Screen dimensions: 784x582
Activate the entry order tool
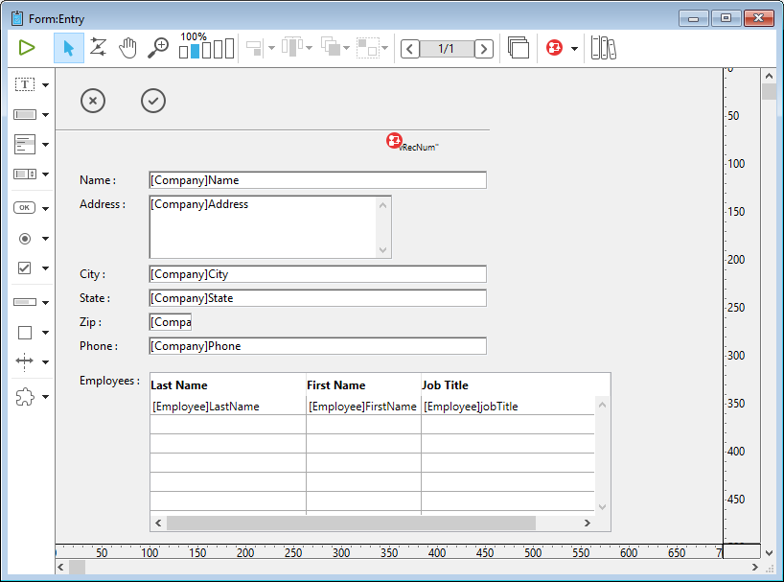click(98, 48)
